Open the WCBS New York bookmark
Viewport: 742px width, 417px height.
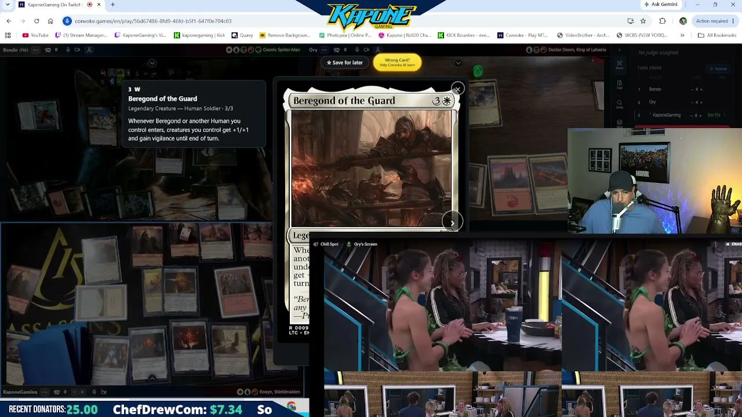(642, 35)
